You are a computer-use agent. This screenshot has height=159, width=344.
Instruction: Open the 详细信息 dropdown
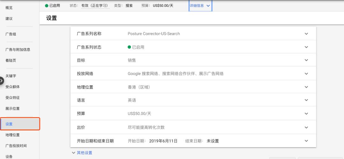click(200, 6)
